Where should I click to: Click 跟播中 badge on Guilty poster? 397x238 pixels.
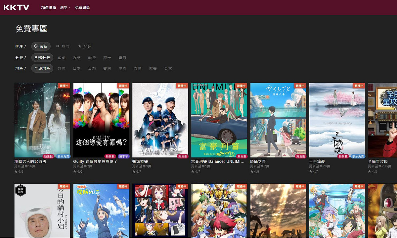coord(123,86)
